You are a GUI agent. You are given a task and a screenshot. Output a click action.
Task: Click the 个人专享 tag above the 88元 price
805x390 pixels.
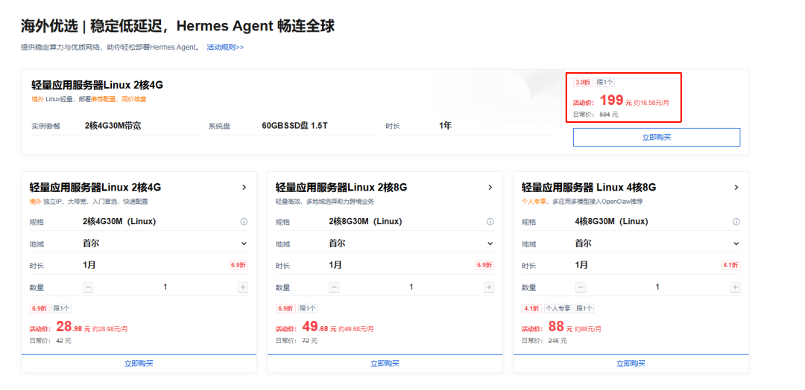point(558,309)
